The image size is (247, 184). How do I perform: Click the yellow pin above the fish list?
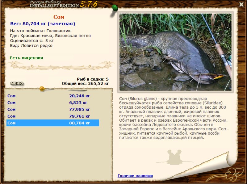(x=42, y=89)
